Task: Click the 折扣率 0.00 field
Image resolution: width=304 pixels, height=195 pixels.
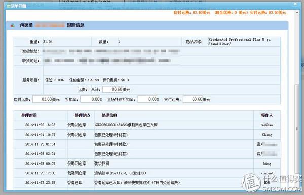Action: pos(90,99)
